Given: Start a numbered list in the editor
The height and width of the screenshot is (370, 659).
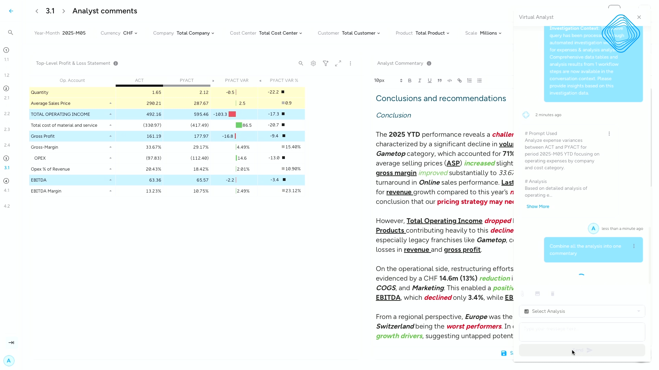Looking at the screenshot, I should [469, 81].
